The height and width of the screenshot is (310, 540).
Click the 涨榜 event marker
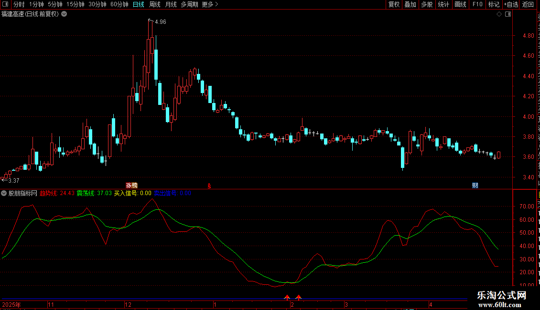point(131,185)
